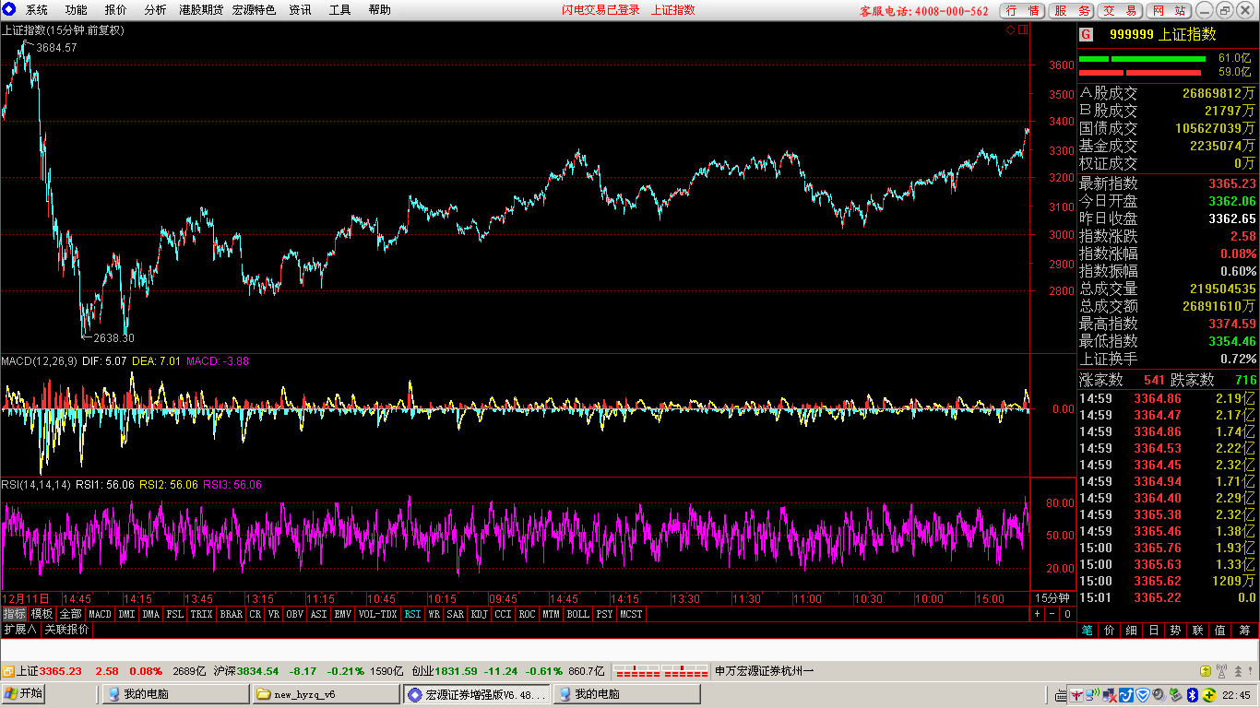Open the 资讯 menu
Viewport: 1260px width, 708px height.
click(x=300, y=10)
